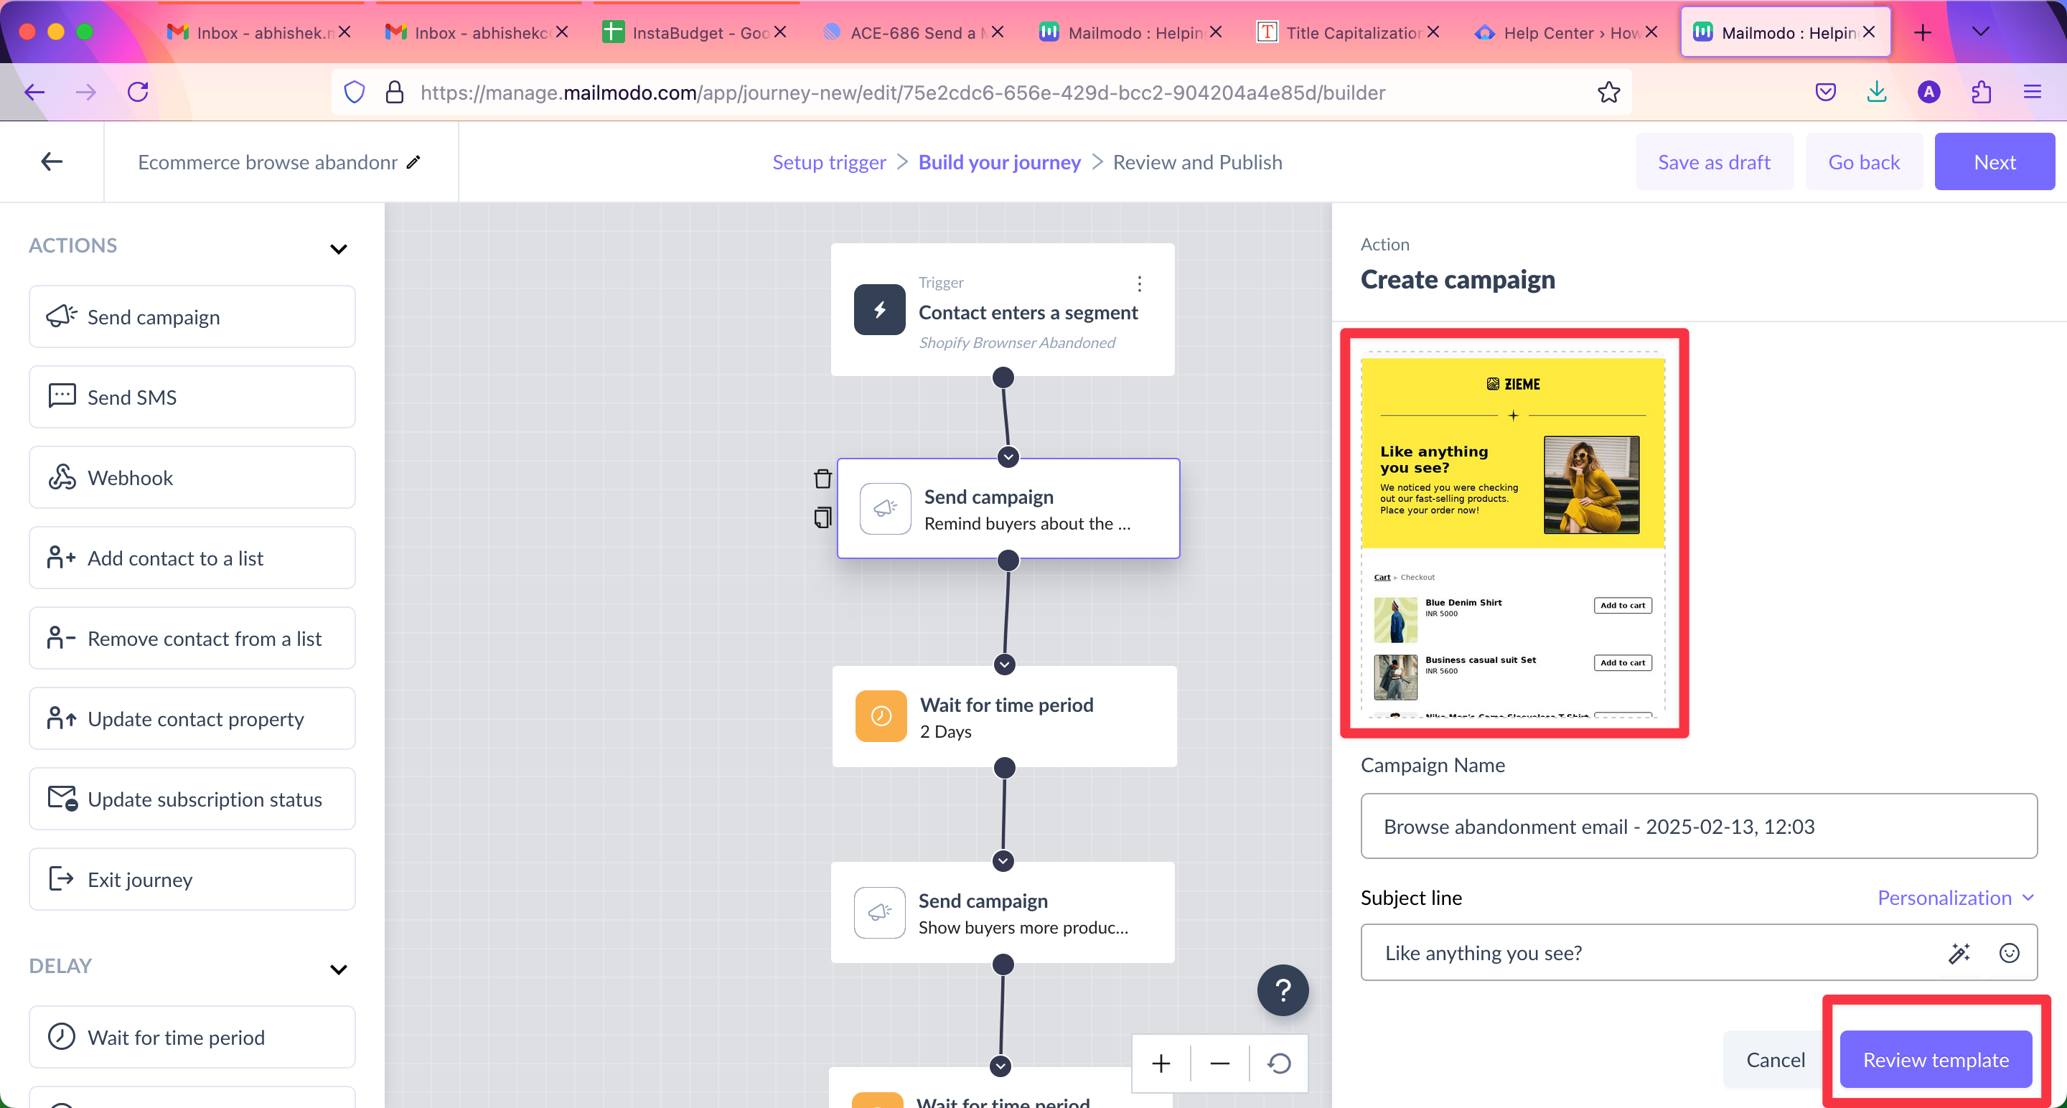Zoom in the canvas with the plus button
This screenshot has height=1108, width=2067.
[1161, 1064]
